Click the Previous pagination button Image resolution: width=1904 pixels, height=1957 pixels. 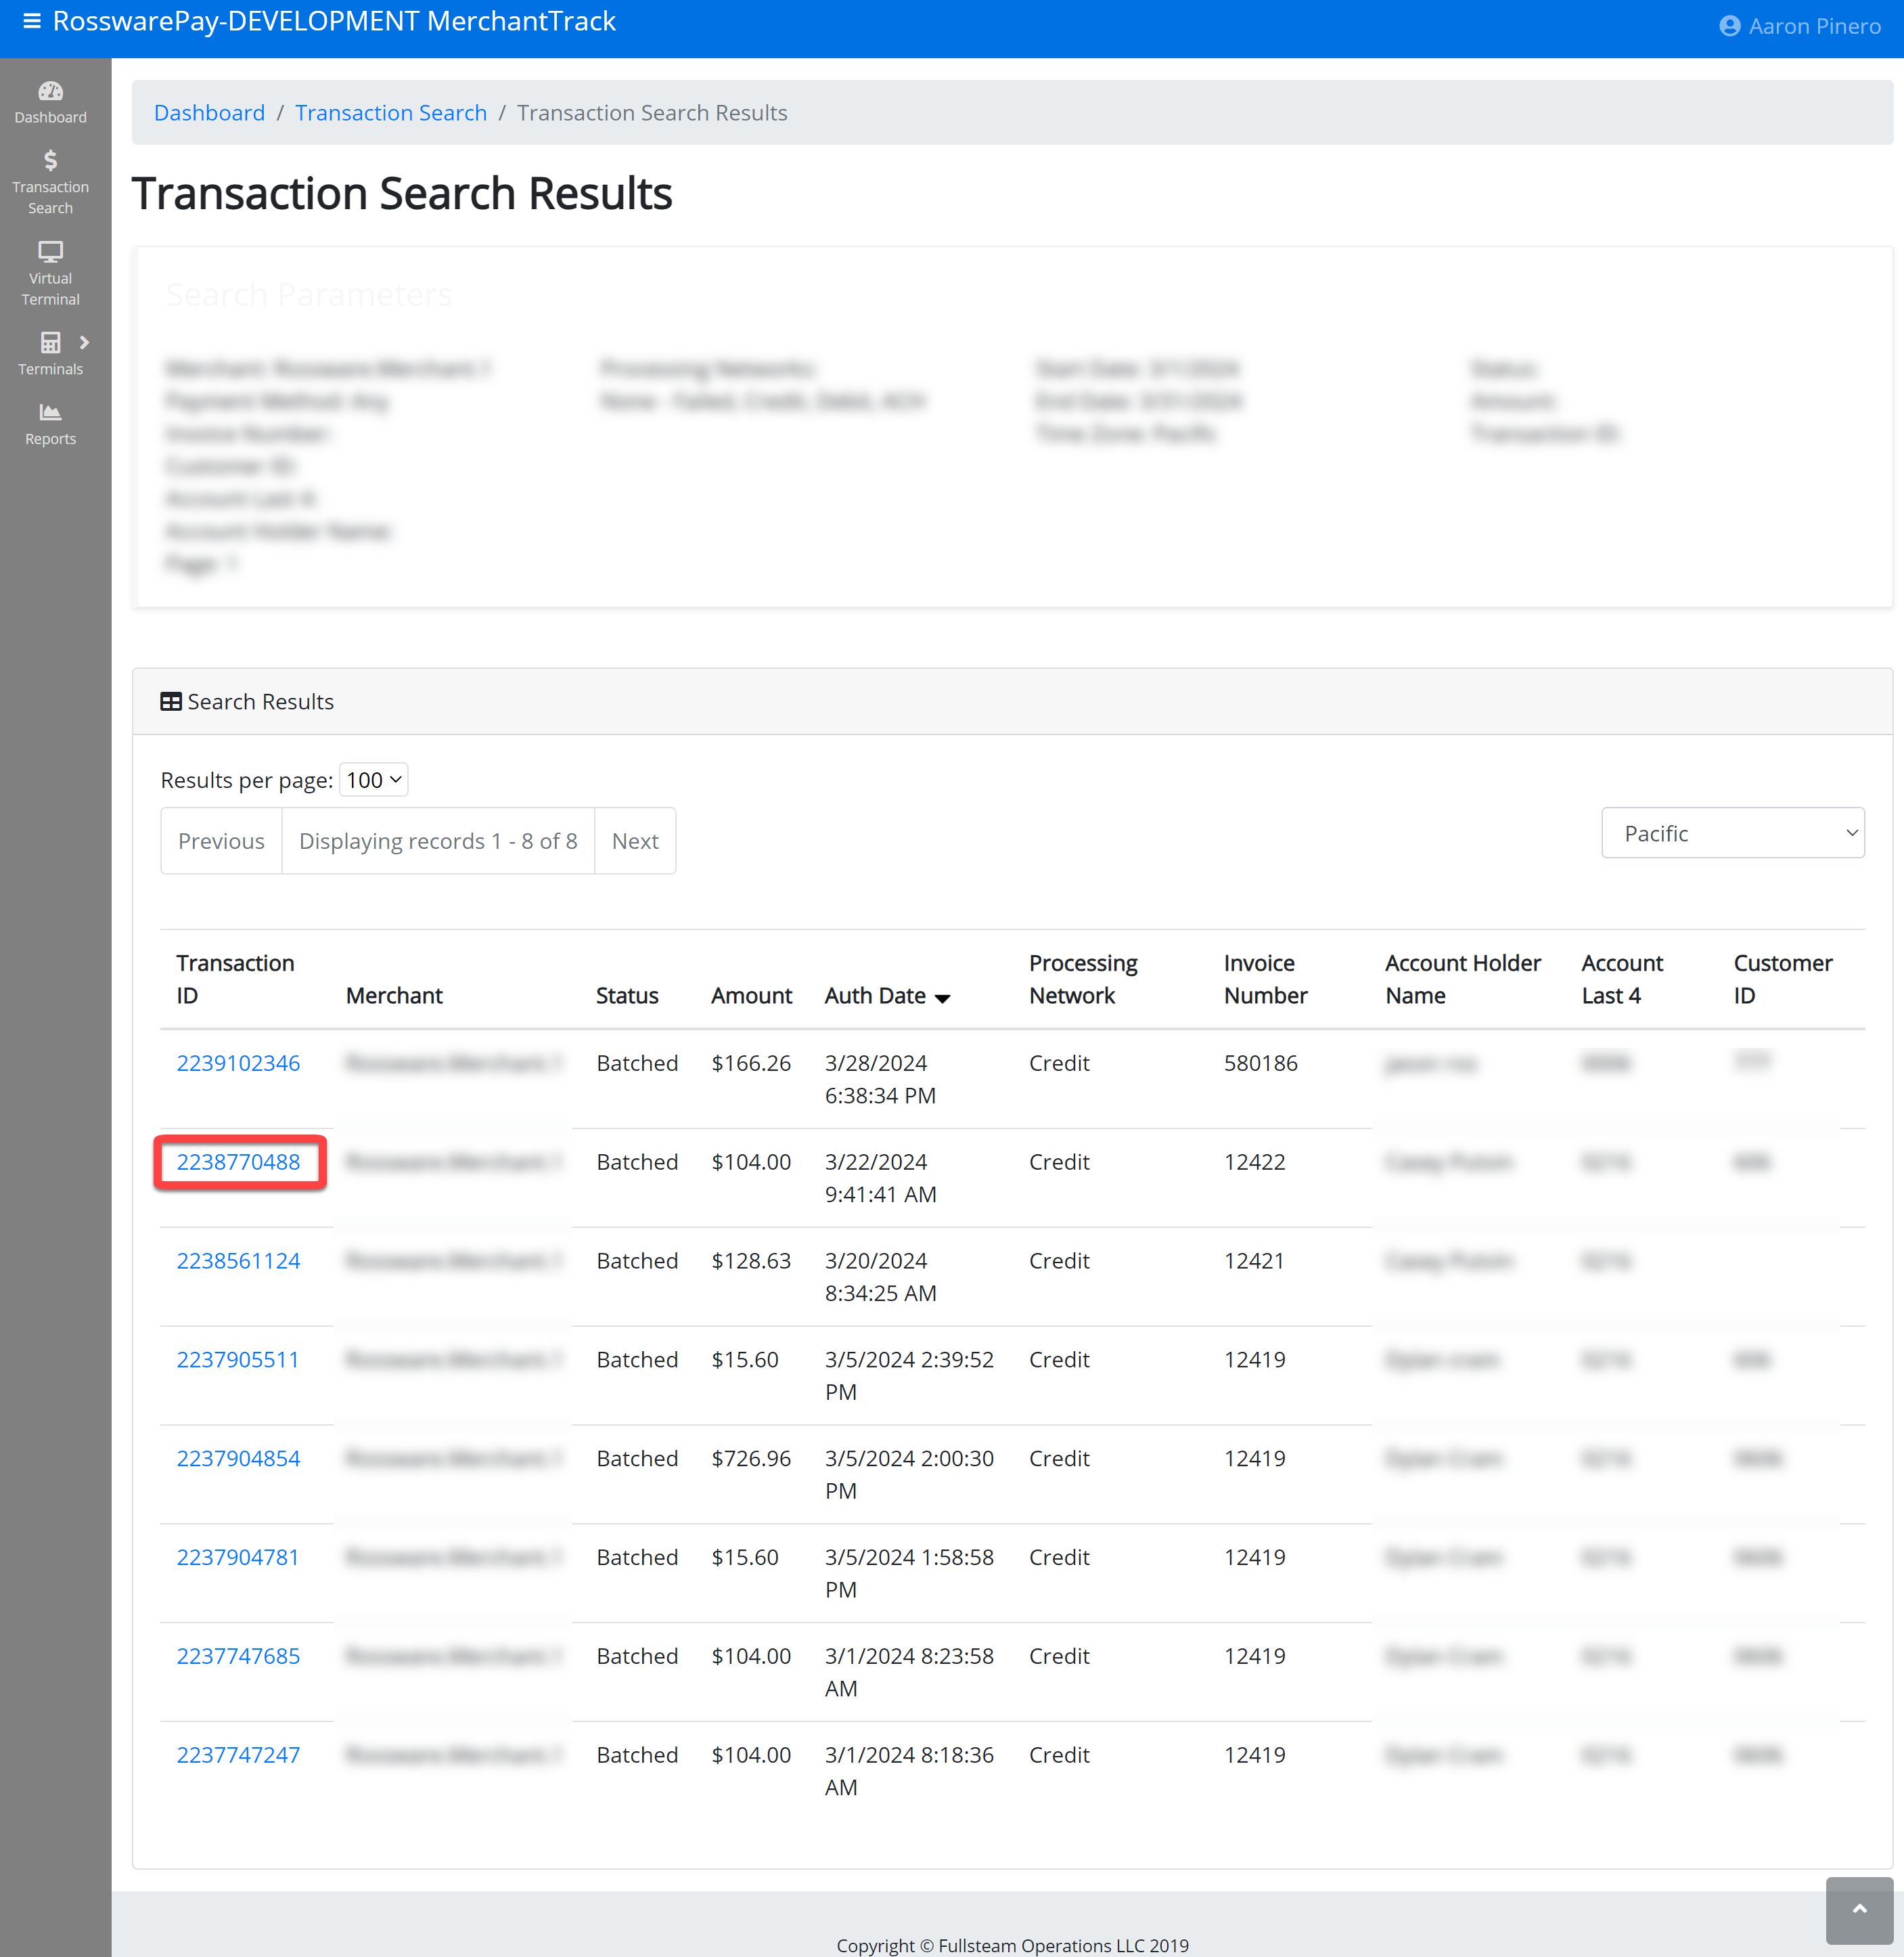click(221, 841)
